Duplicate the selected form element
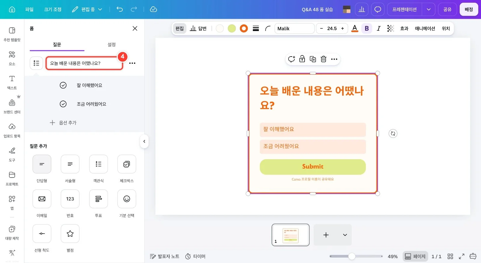The image size is (481, 263). (313, 59)
